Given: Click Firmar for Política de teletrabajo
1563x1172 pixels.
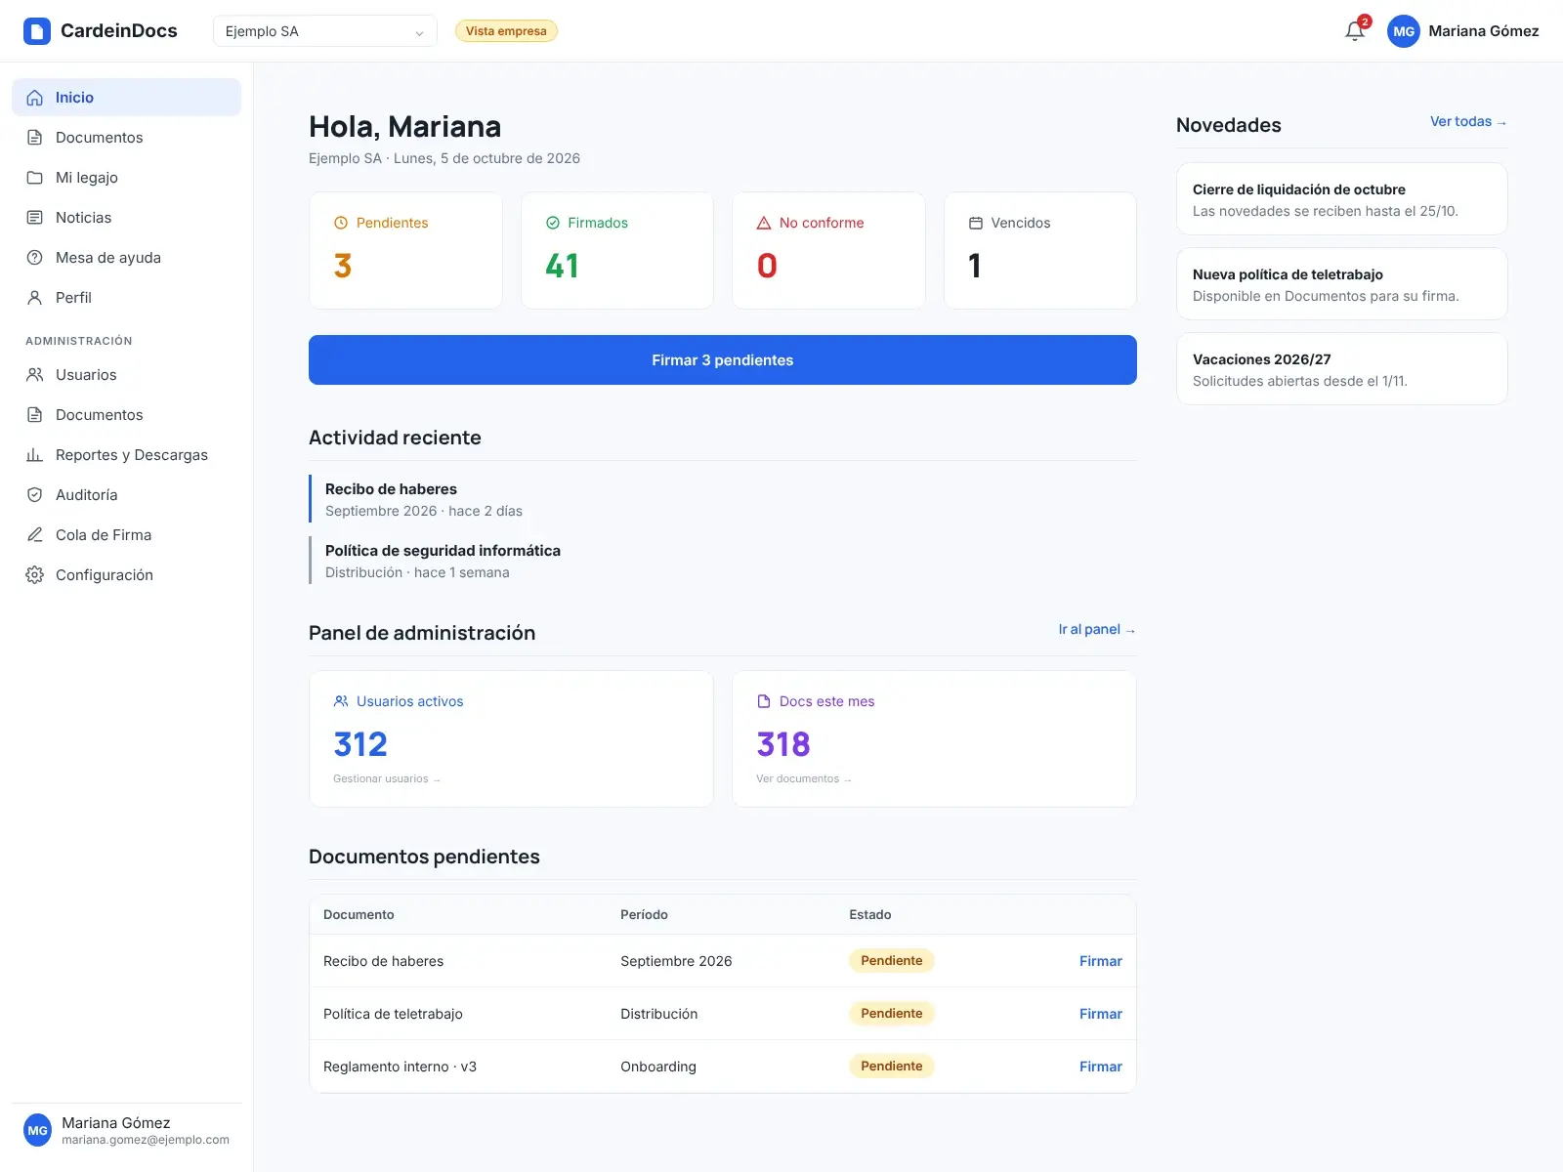Looking at the screenshot, I should [x=1101, y=1014].
